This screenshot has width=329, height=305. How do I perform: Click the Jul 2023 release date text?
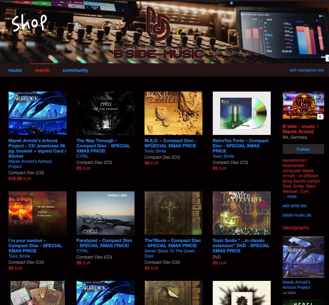pyautogui.click(x=289, y=293)
